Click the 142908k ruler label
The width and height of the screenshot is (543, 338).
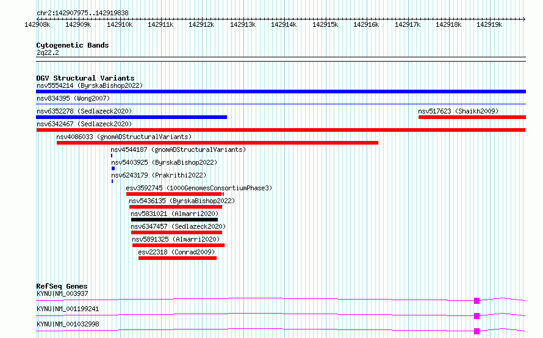click(x=37, y=24)
